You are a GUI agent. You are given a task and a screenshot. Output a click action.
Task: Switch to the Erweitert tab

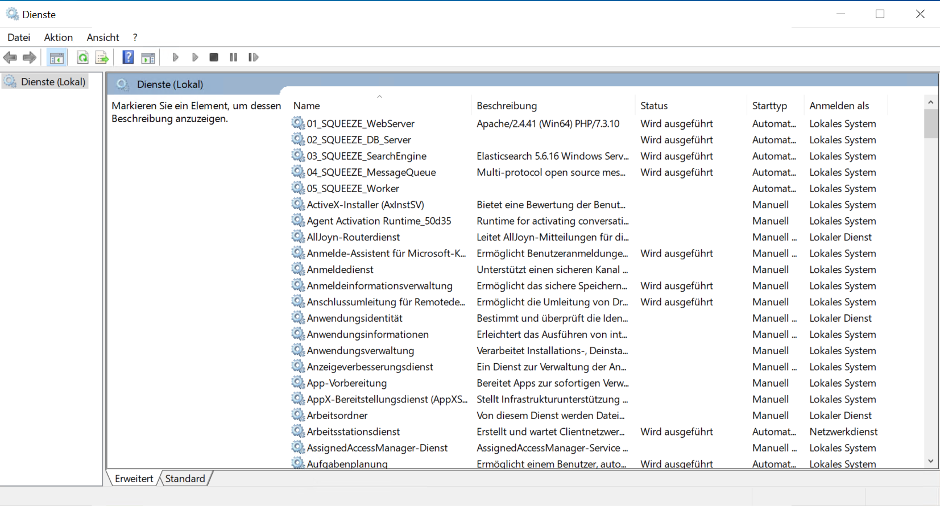(x=134, y=479)
